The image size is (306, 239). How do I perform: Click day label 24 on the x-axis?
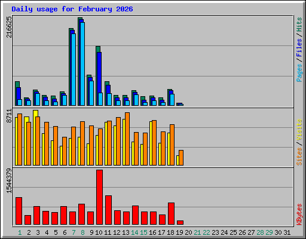pos(224,232)
